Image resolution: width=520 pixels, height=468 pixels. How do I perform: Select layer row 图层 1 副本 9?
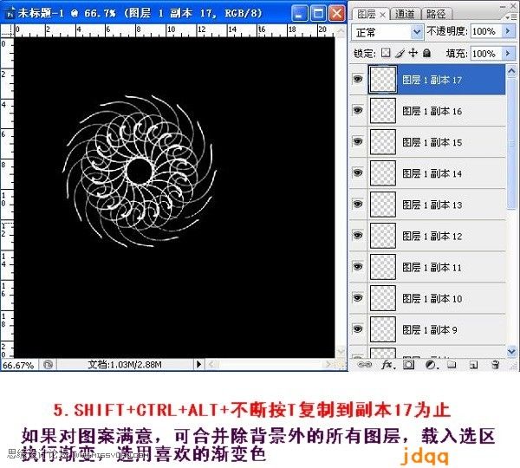(427, 329)
